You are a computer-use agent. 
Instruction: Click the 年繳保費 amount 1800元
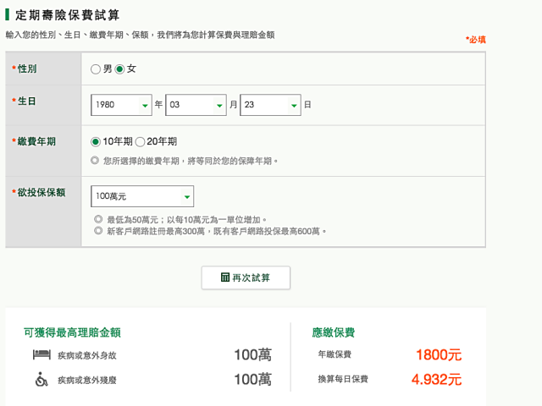click(x=438, y=355)
